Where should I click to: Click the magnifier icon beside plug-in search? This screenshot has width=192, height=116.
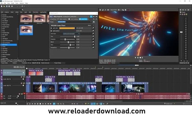22,10
